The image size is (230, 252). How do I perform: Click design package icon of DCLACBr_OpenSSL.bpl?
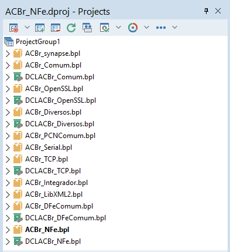click(x=18, y=100)
